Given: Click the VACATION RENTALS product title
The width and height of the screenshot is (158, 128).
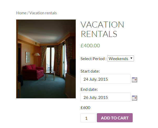Looking at the screenshot, I should pyautogui.click(x=102, y=29).
